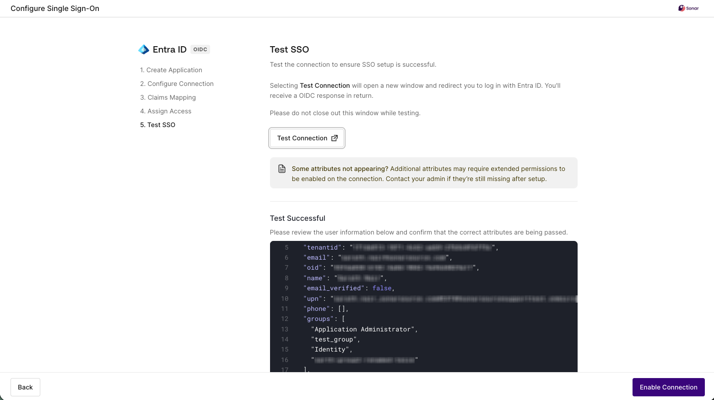The width and height of the screenshot is (714, 400).
Task: Click Enable Connection button
Action: point(668,387)
